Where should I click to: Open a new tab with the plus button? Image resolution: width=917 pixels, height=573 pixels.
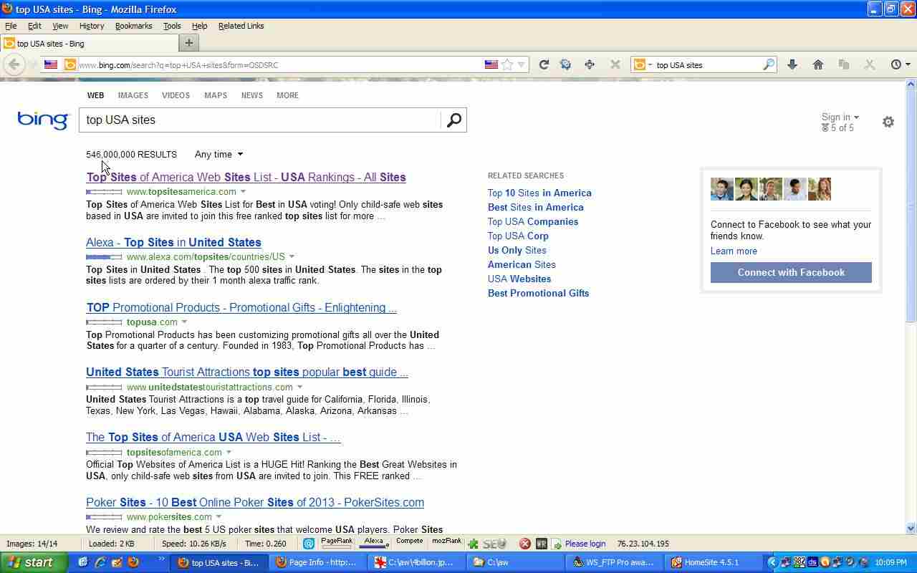pos(189,43)
